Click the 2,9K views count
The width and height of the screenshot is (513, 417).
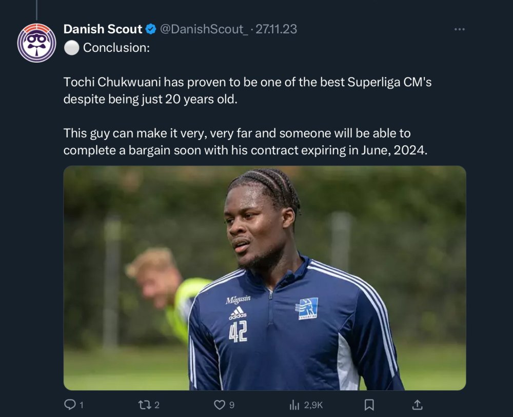[313, 405]
